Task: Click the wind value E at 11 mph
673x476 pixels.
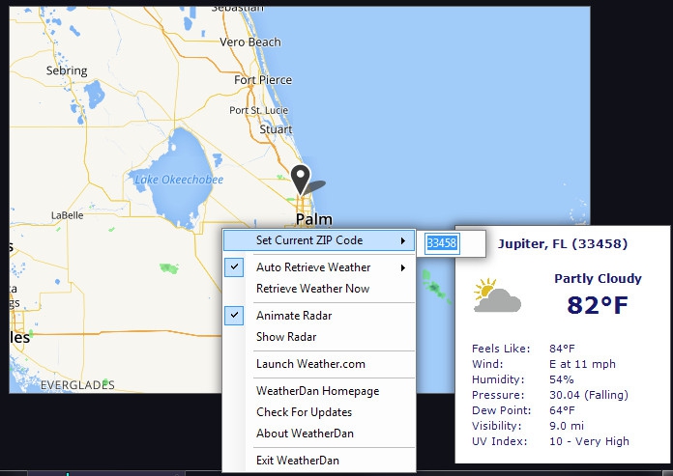Action: click(582, 364)
